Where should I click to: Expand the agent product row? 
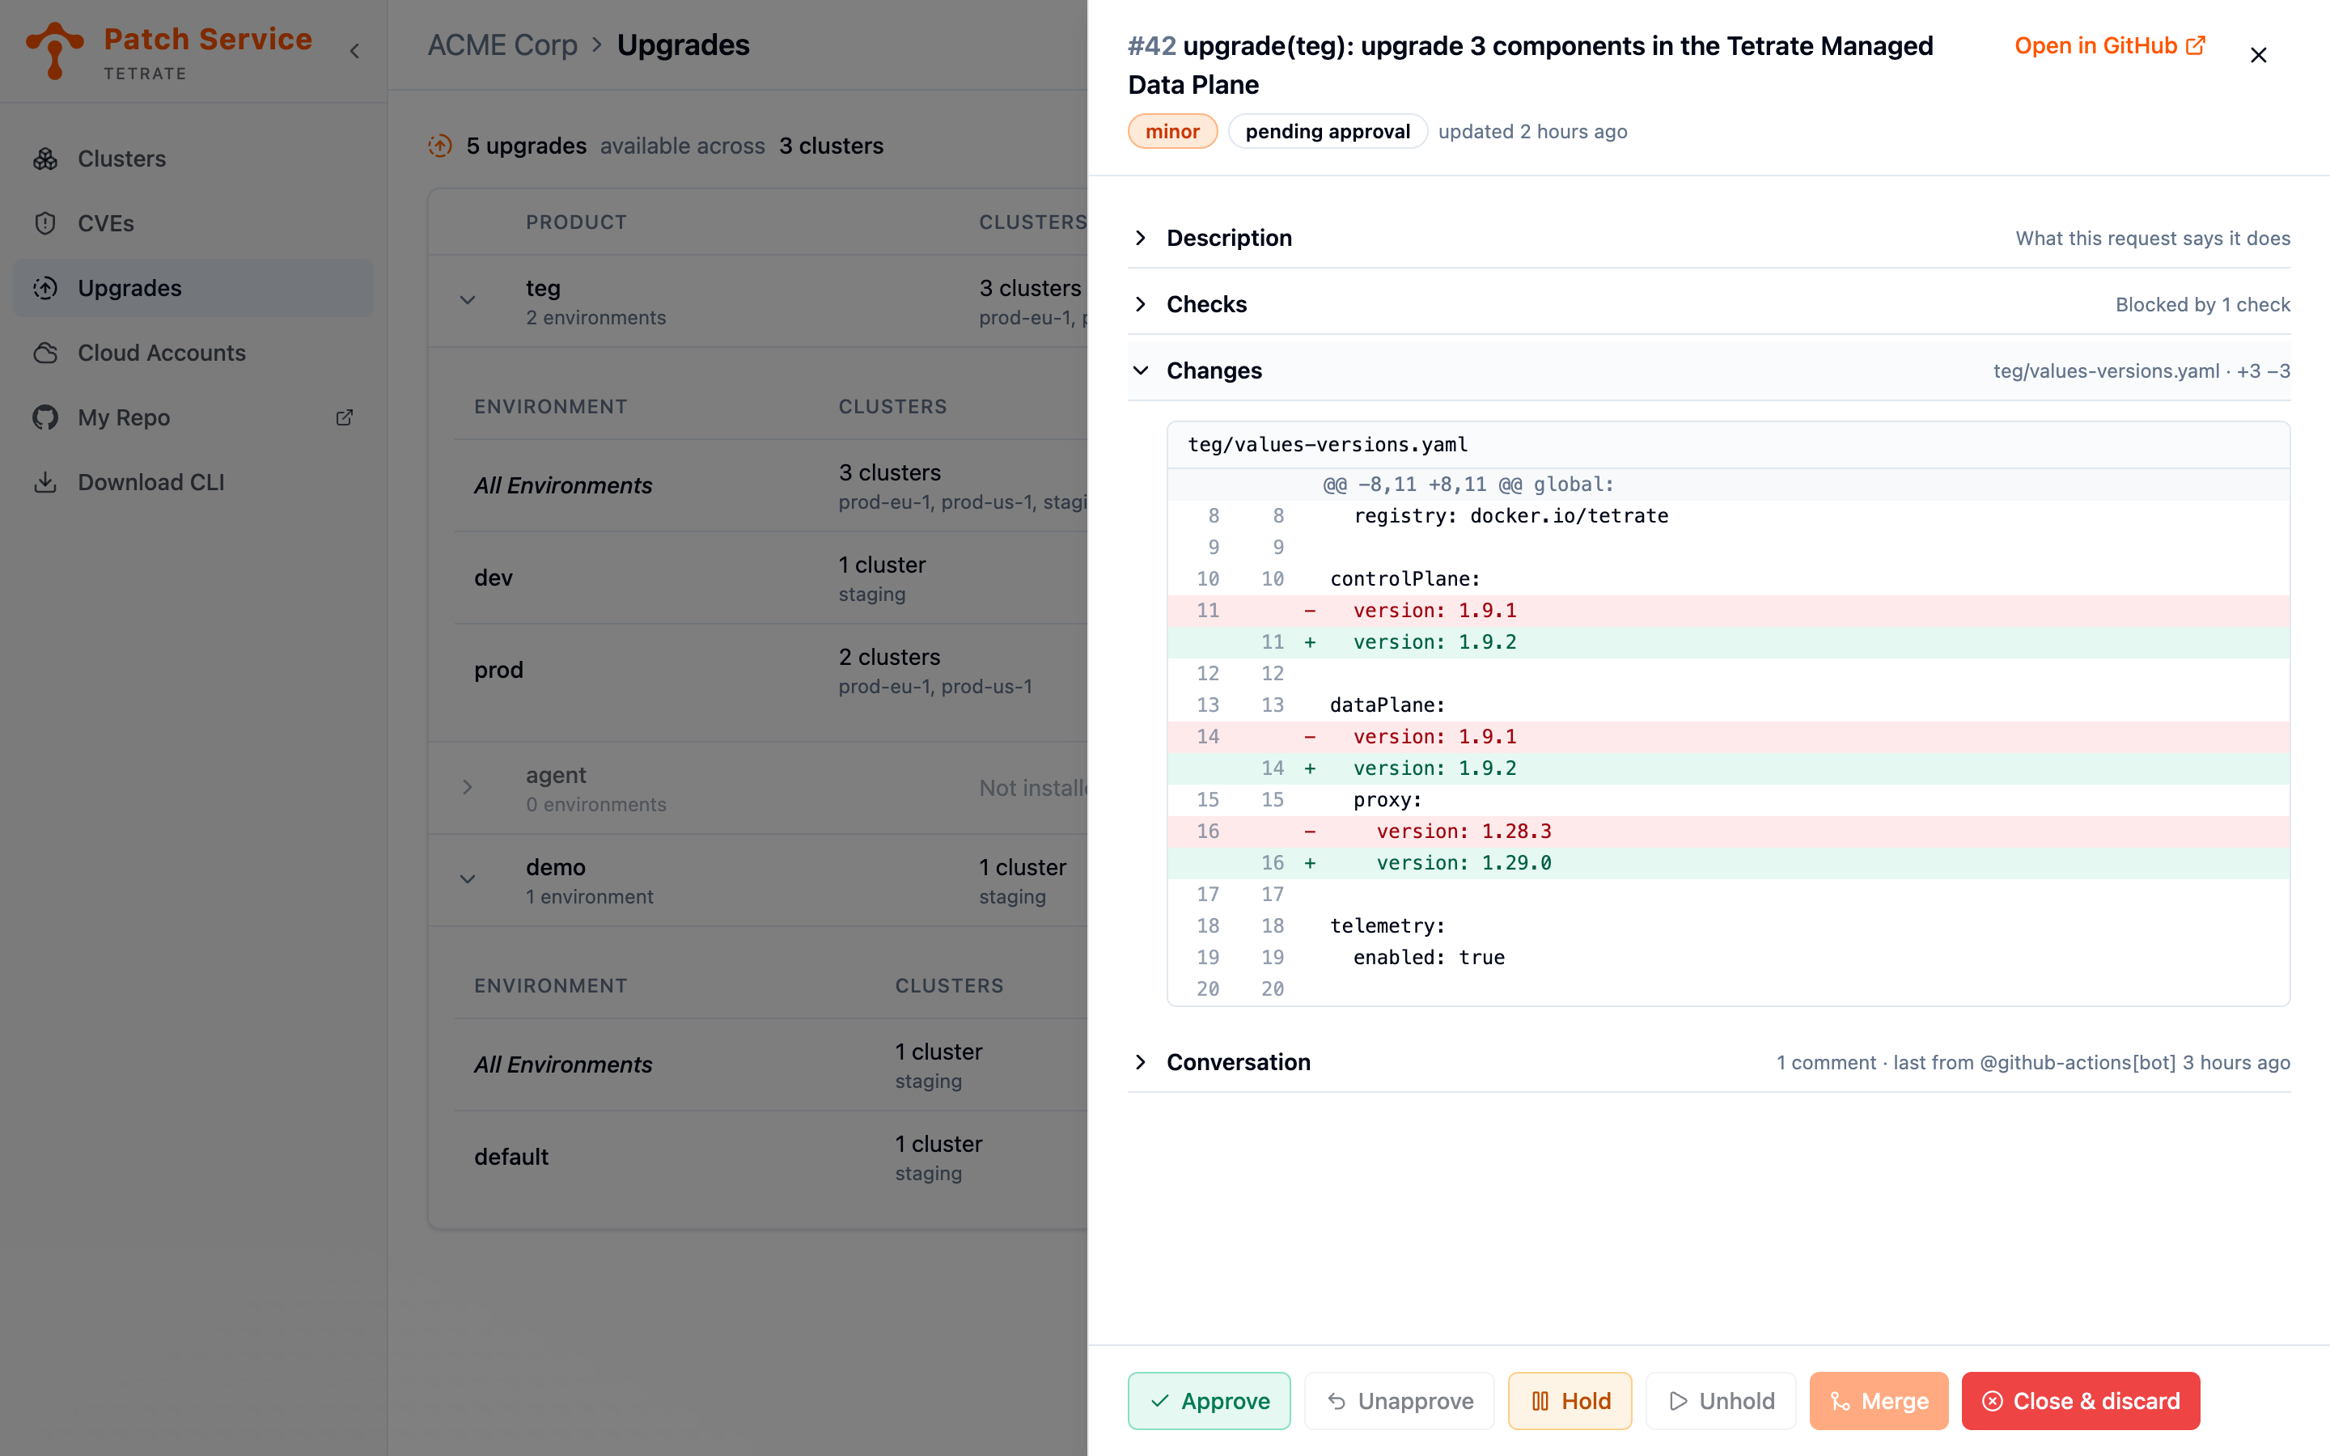(468, 788)
